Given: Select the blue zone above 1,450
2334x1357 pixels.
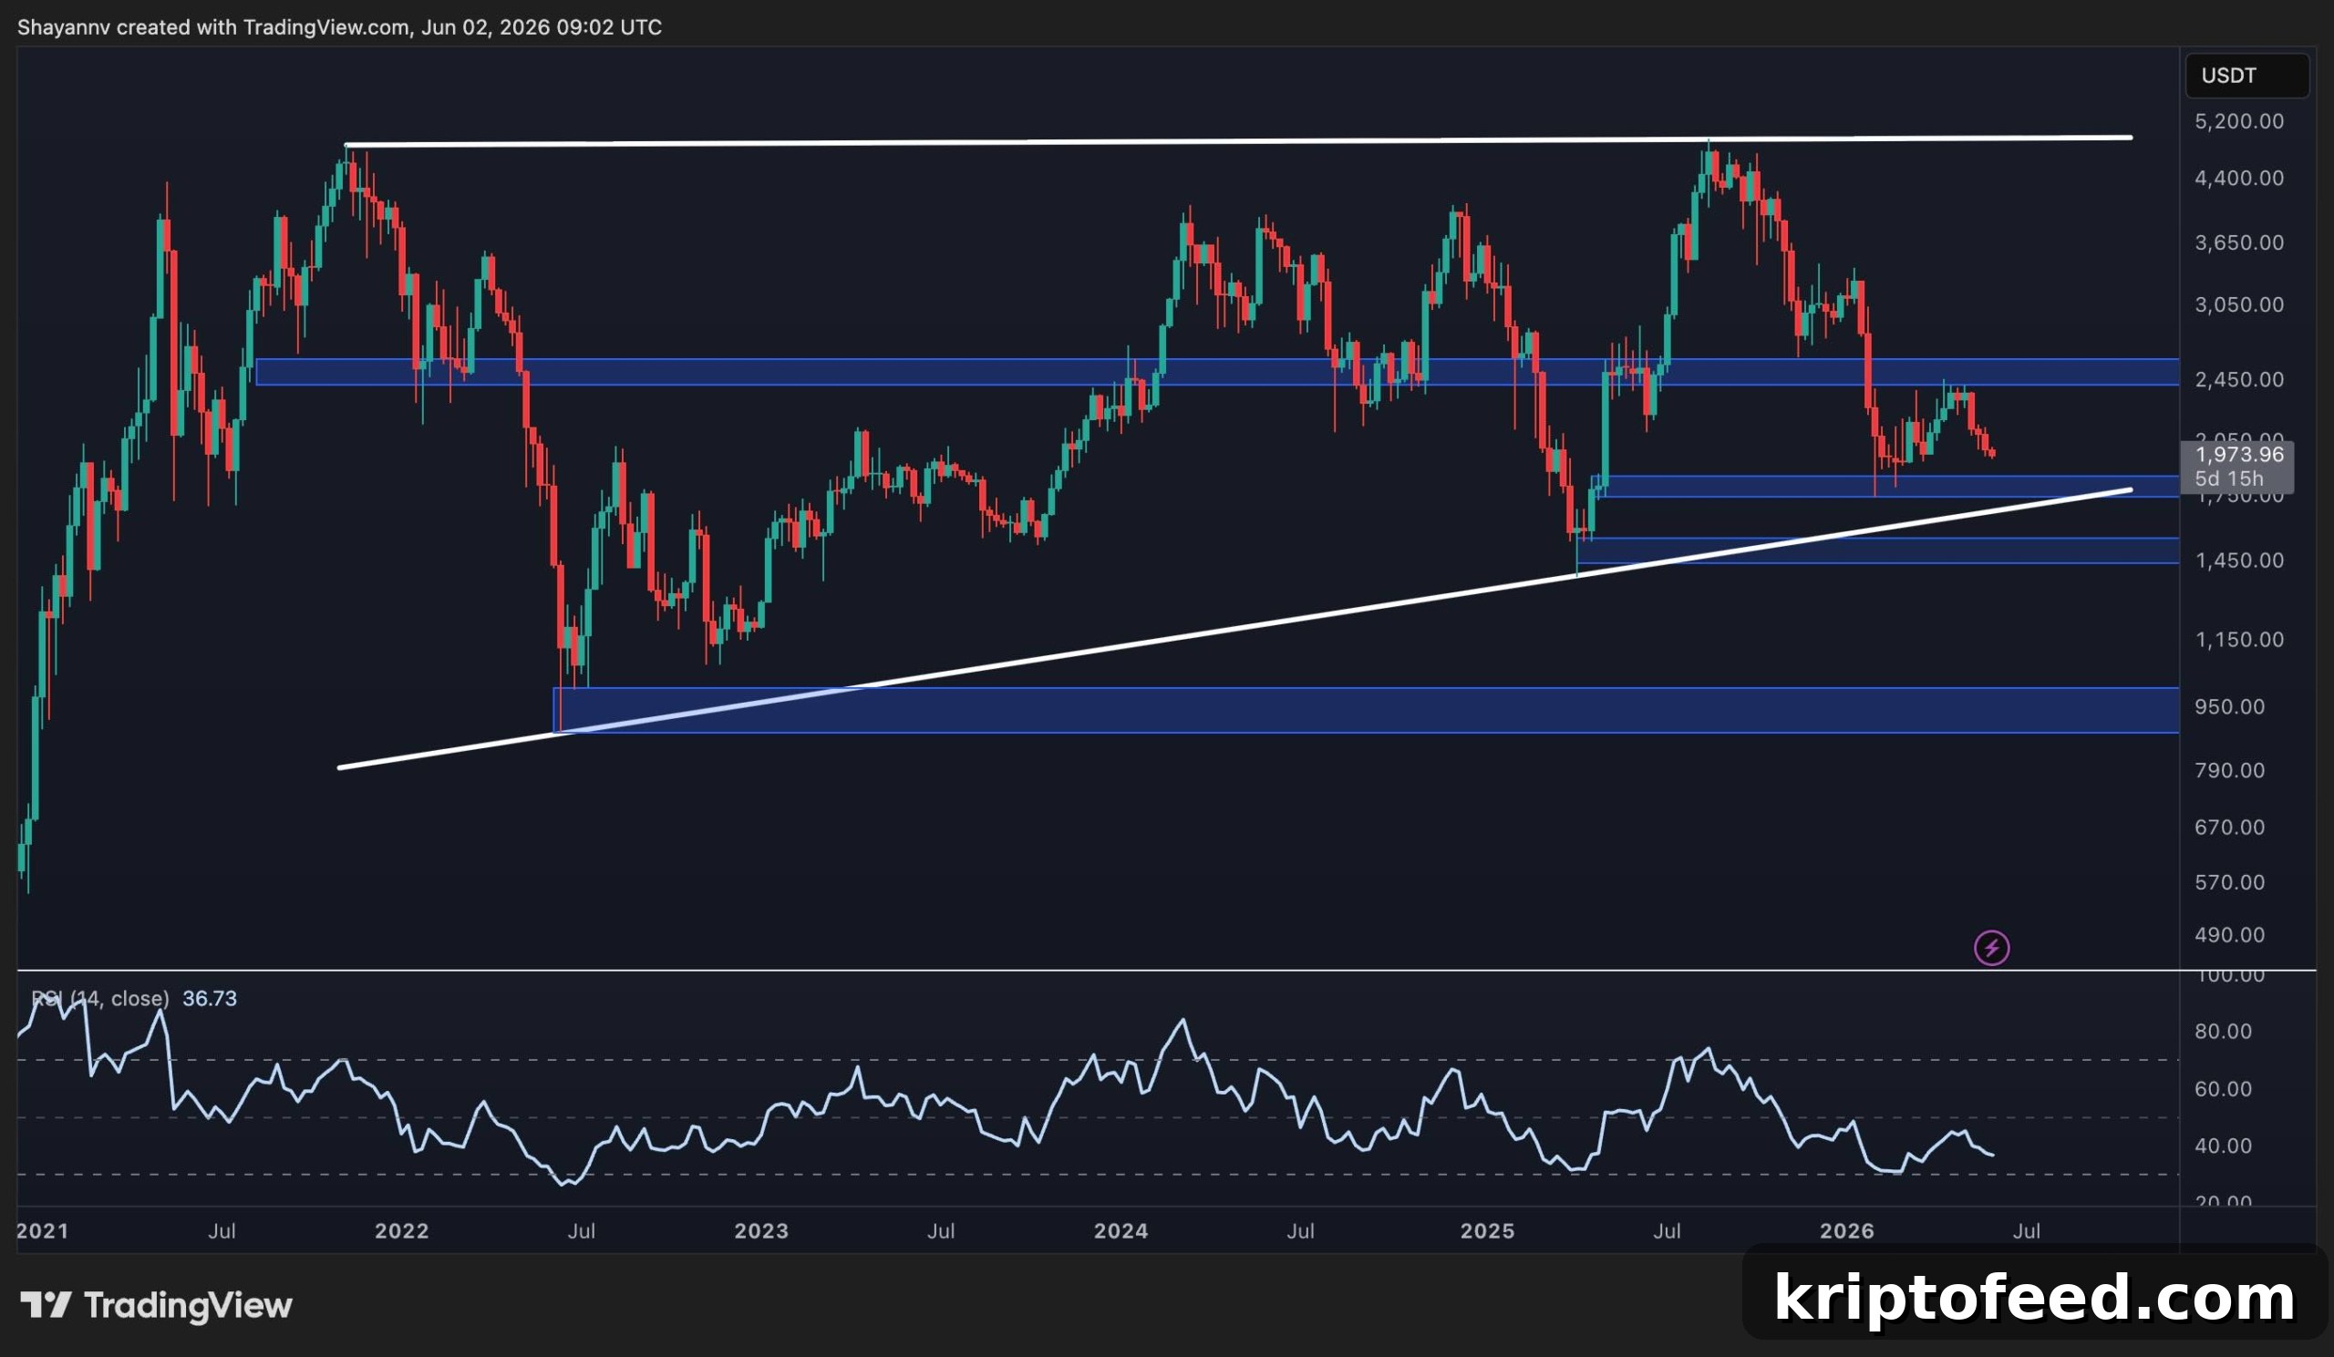Looking at the screenshot, I should pyautogui.click(x=1877, y=550).
